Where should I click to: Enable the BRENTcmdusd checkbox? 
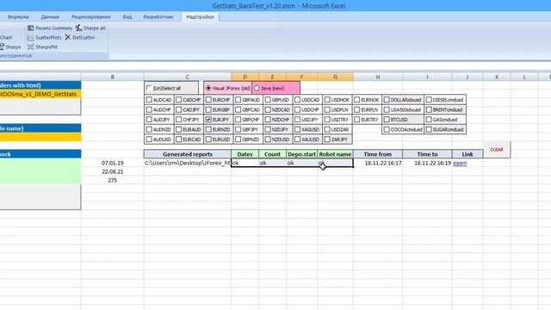(429, 109)
